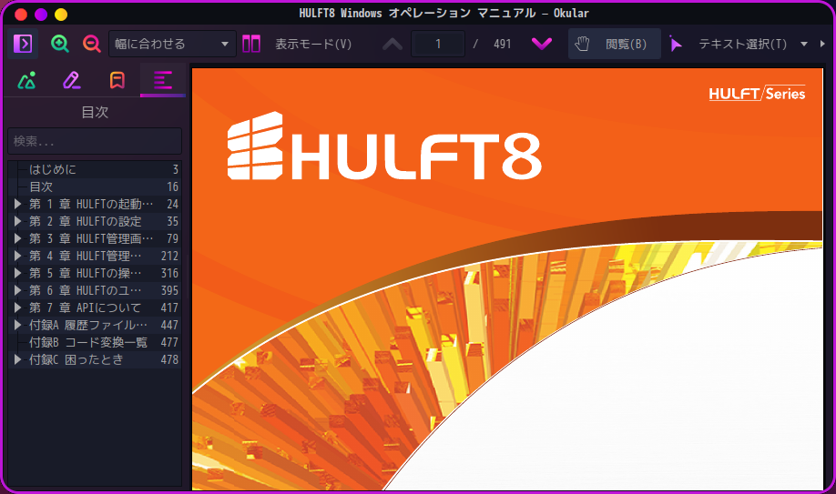Screen dimensions: 836x494
Task: Zoom in with the green magnifier
Action: 60,44
